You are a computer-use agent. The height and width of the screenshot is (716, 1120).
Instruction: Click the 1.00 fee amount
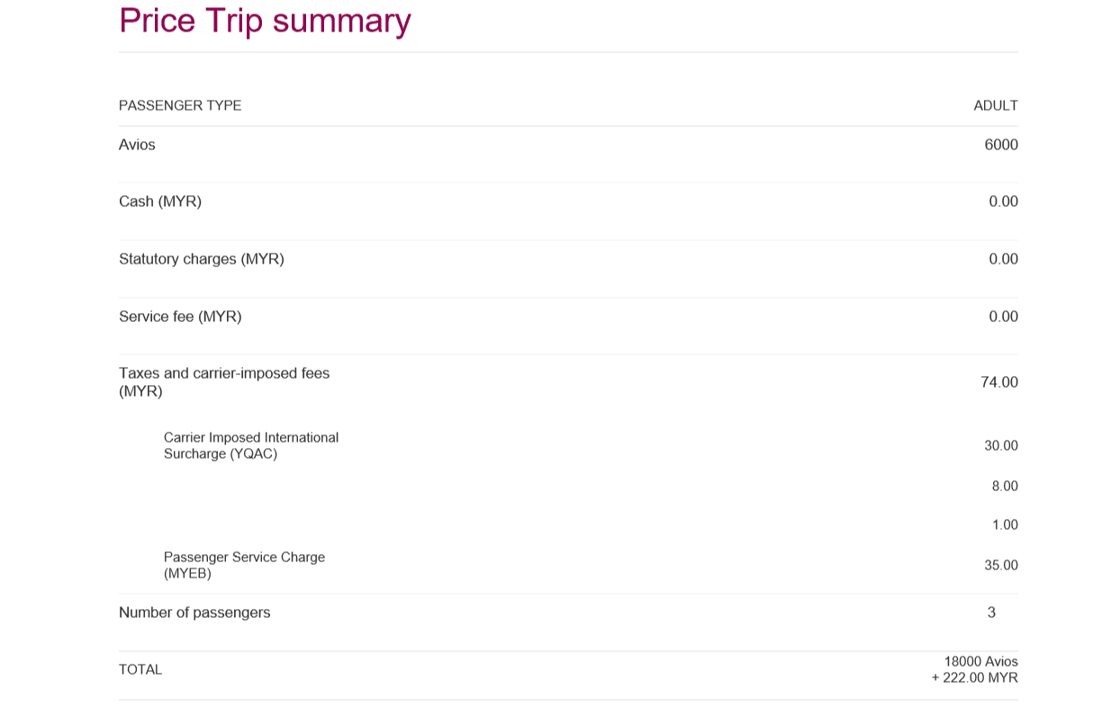click(1005, 525)
